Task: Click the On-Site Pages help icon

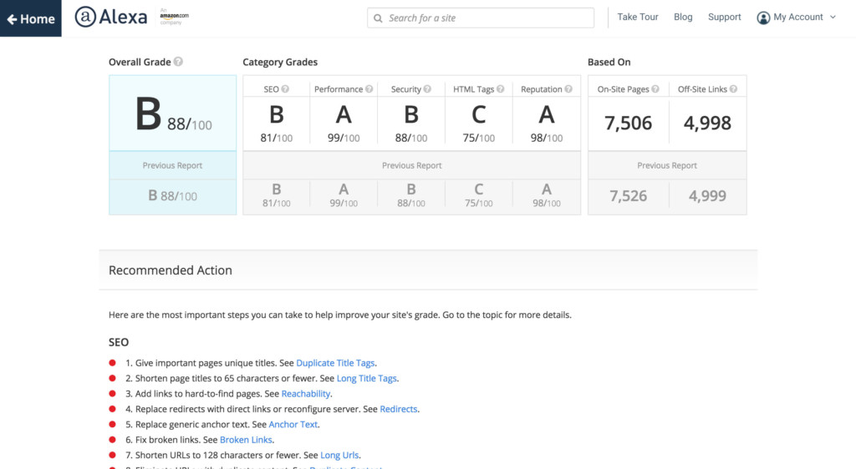Action: 655,89
